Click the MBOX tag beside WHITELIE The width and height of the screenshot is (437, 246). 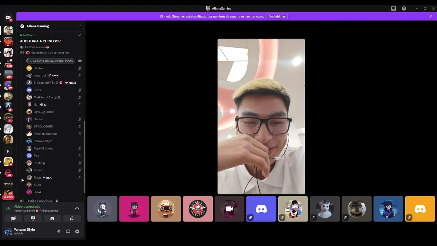coord(70,83)
